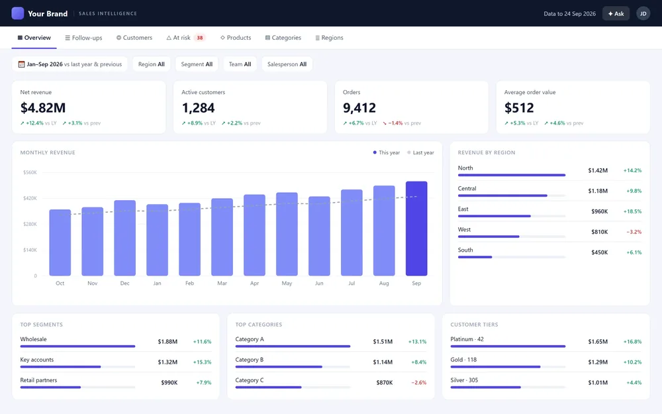Click the Top Segments panel title
The height and width of the screenshot is (414, 662).
[x=41, y=325]
